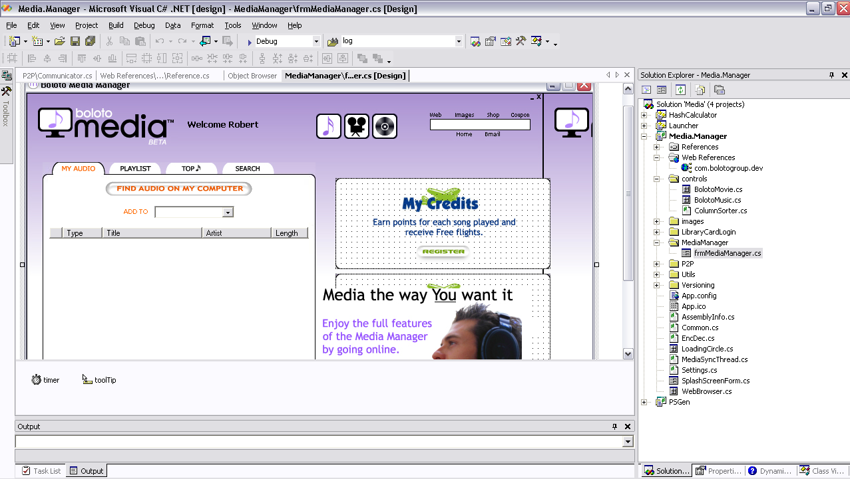Screen dimensions: 850x479
Task: Collapse the controls folder node
Action: point(656,179)
